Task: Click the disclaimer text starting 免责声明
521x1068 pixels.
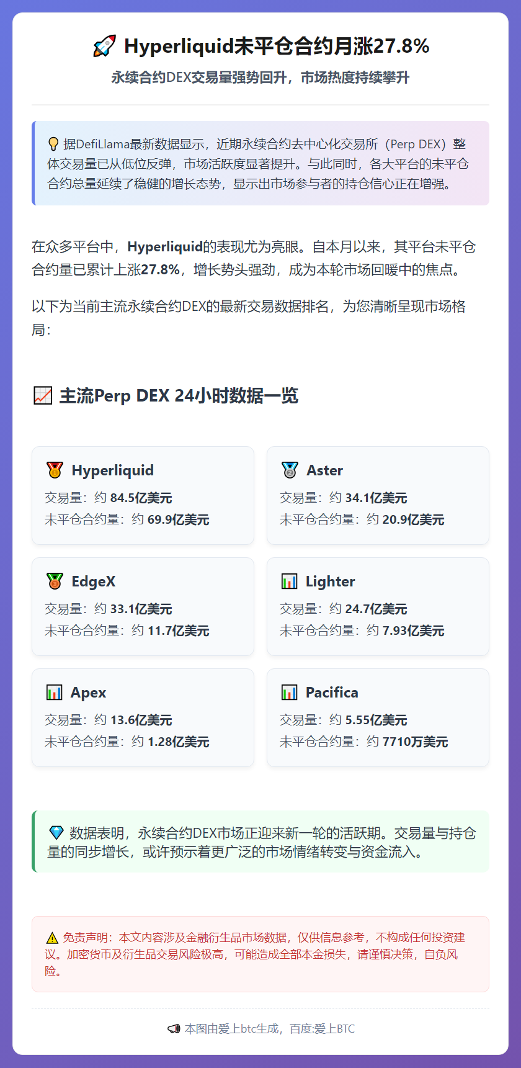Action: pyautogui.click(x=255, y=954)
